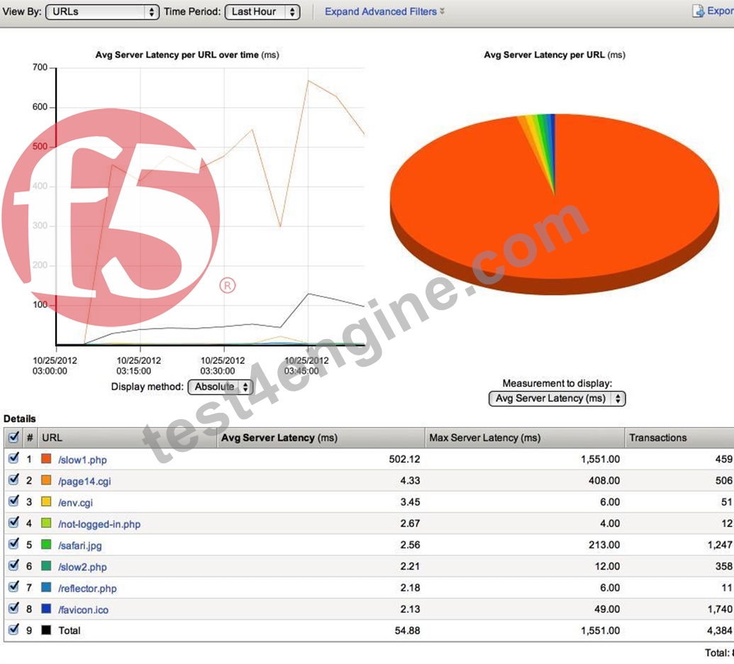
Task: Uncheck the /env.cgi row checkbox
Action: pos(13,501)
